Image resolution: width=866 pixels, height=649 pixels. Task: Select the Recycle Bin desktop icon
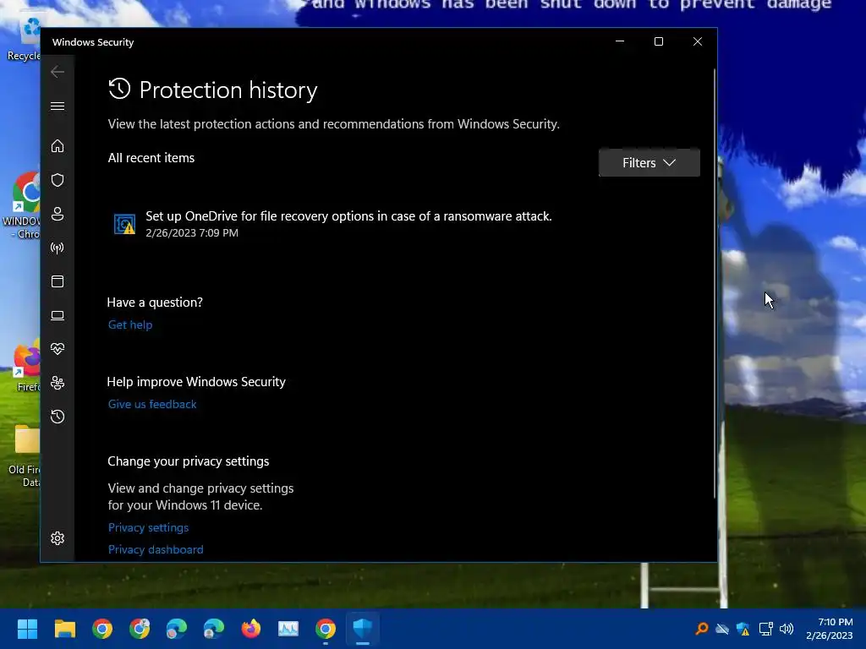[x=24, y=39]
